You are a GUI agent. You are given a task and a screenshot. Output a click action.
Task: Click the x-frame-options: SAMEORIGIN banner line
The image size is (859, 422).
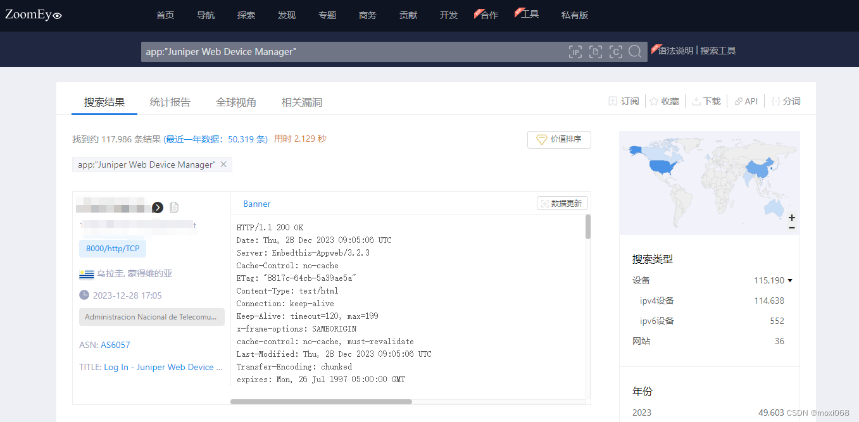click(296, 329)
